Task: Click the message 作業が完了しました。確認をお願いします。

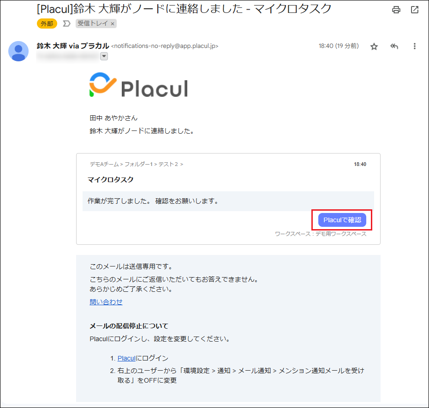Action: click(x=154, y=201)
